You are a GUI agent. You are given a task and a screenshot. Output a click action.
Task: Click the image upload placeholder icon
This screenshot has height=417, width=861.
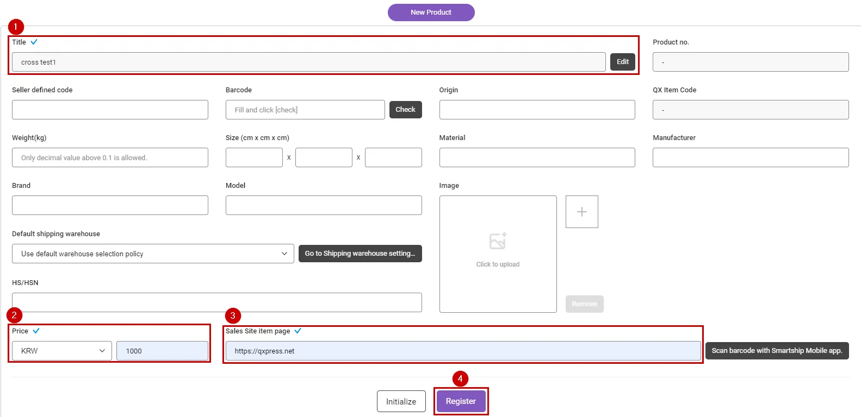pyautogui.click(x=498, y=241)
